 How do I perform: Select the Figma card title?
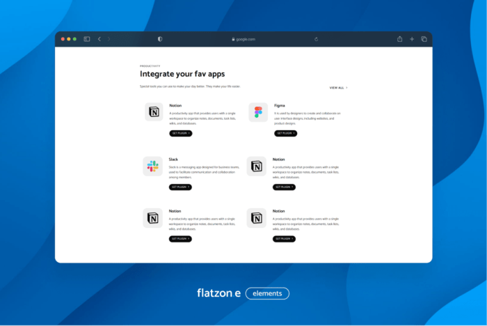(280, 105)
